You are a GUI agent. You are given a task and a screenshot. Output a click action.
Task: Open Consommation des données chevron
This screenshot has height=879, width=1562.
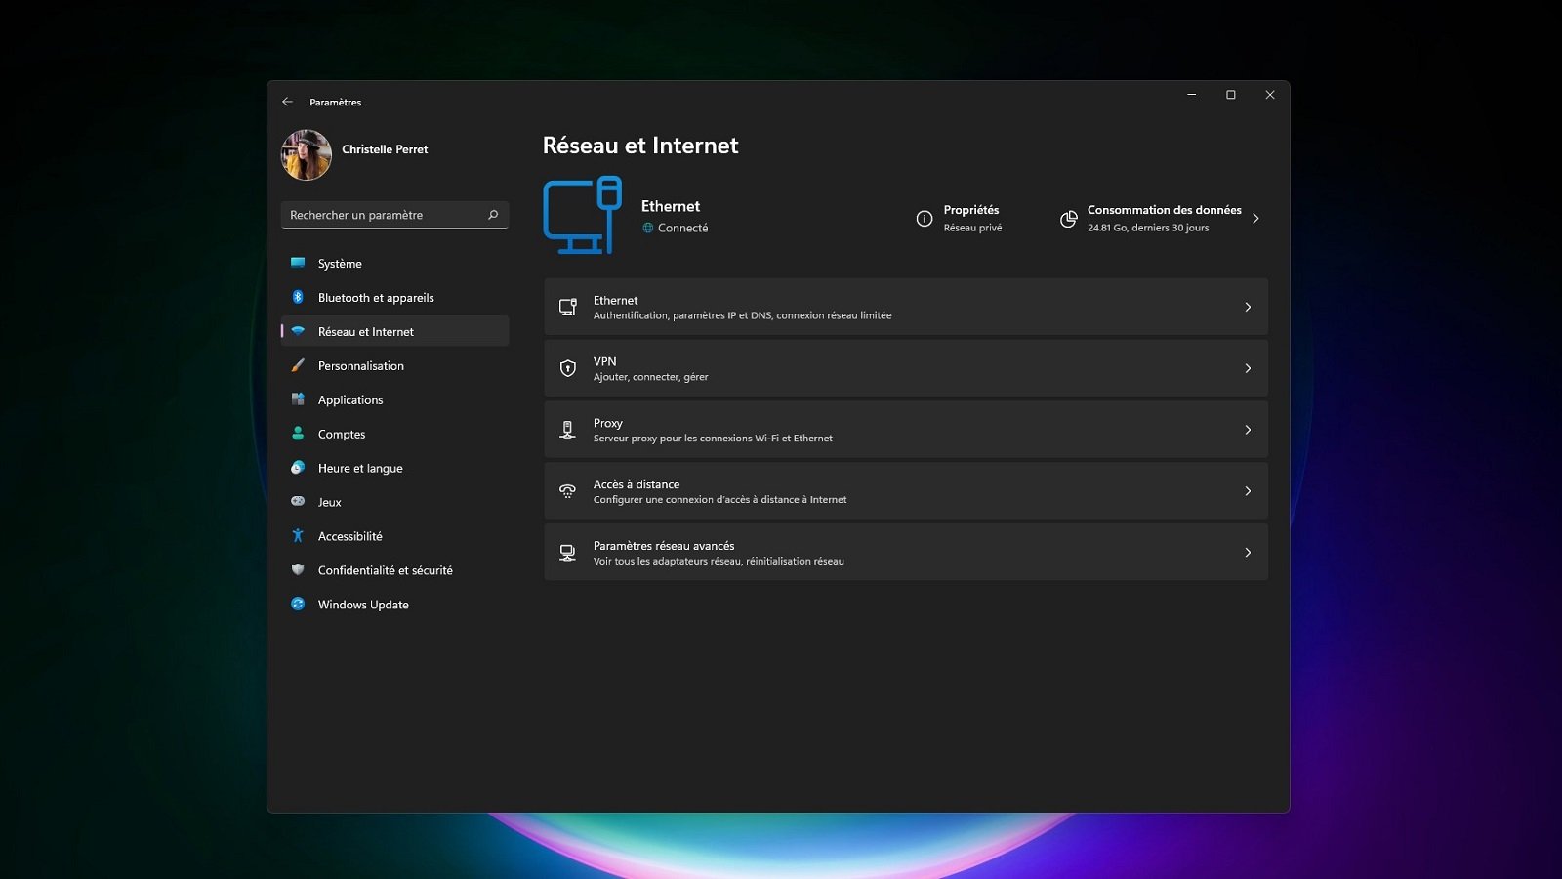point(1255,219)
